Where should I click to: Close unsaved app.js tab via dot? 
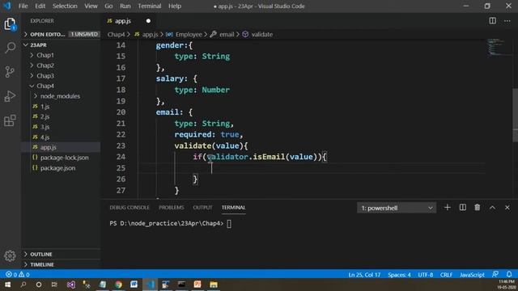[148, 21]
